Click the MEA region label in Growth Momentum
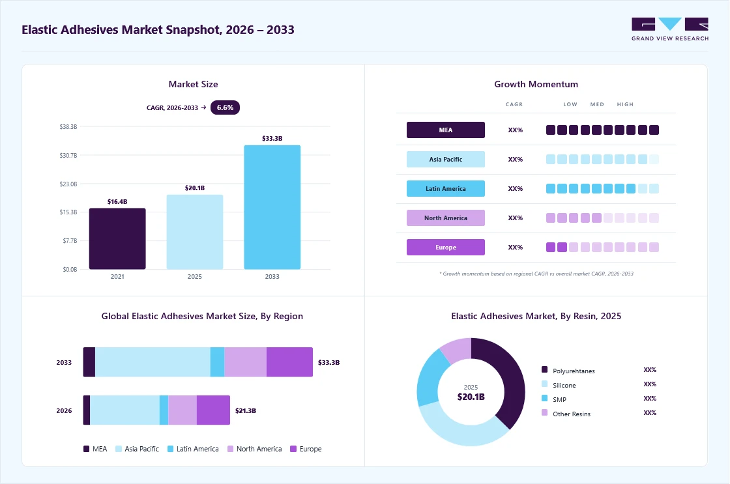730x484 pixels. point(446,130)
